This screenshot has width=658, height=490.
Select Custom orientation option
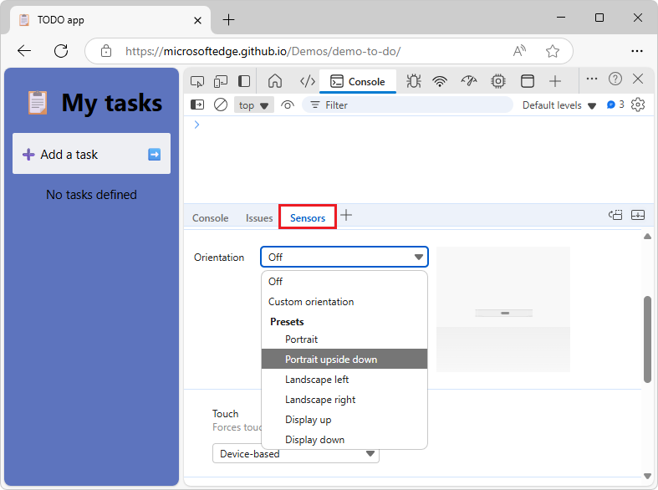coord(344,302)
